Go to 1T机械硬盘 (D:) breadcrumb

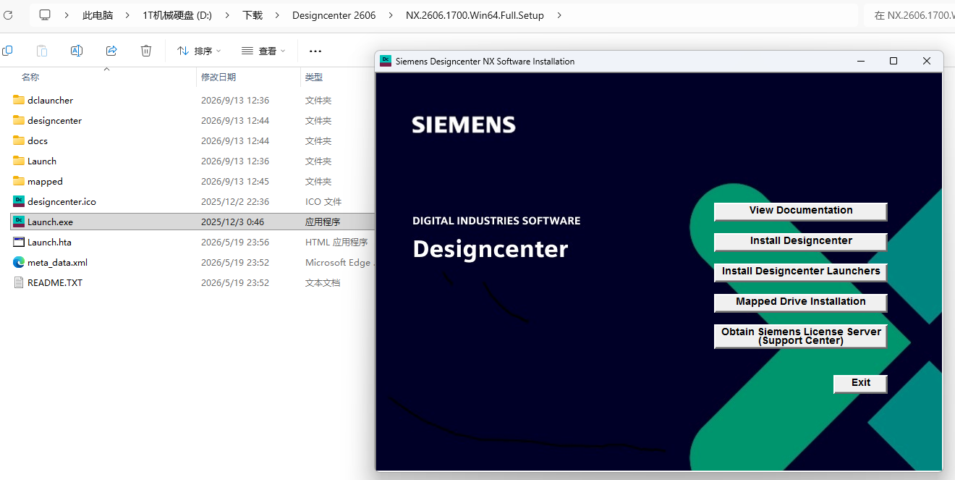177,14
